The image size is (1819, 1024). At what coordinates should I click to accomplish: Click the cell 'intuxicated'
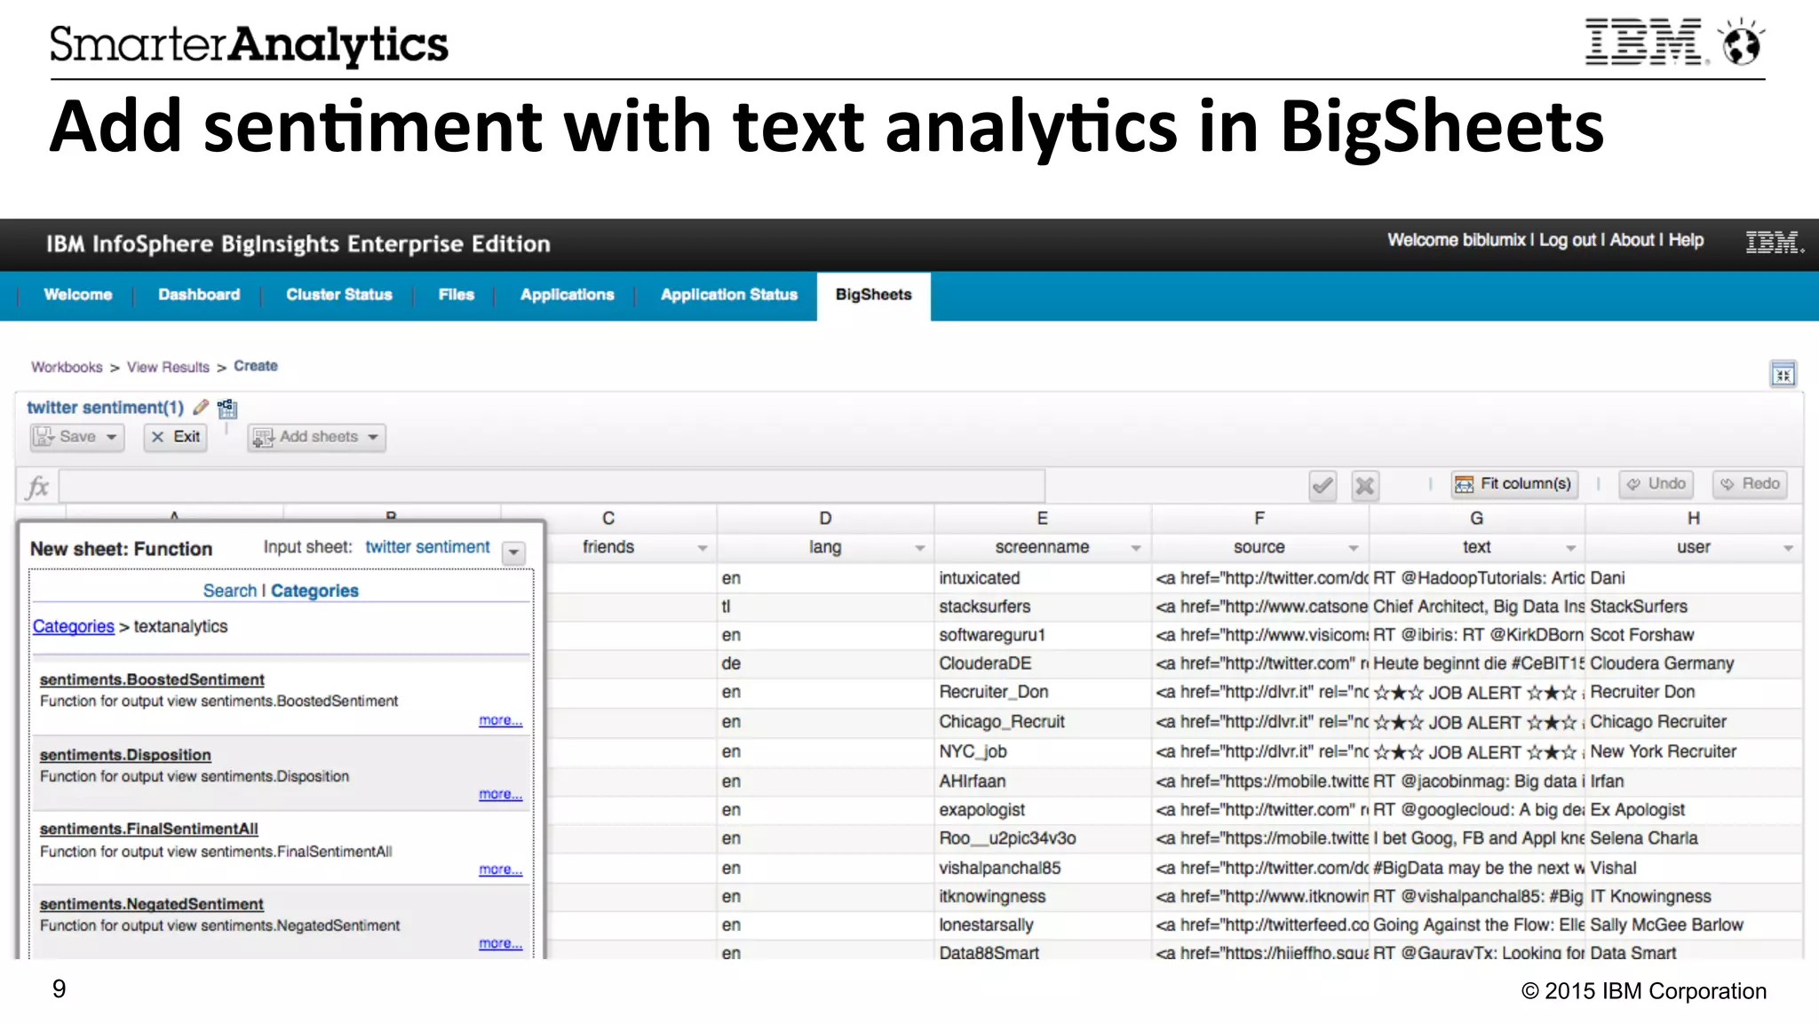[1042, 578]
